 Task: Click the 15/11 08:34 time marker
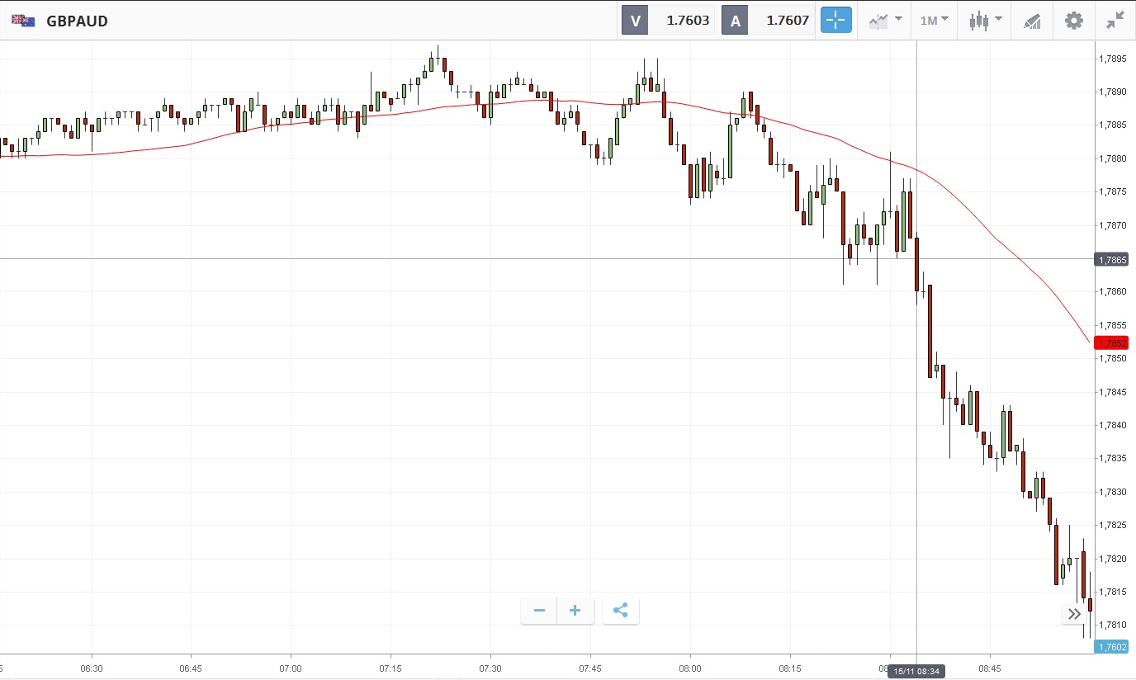coord(916,672)
